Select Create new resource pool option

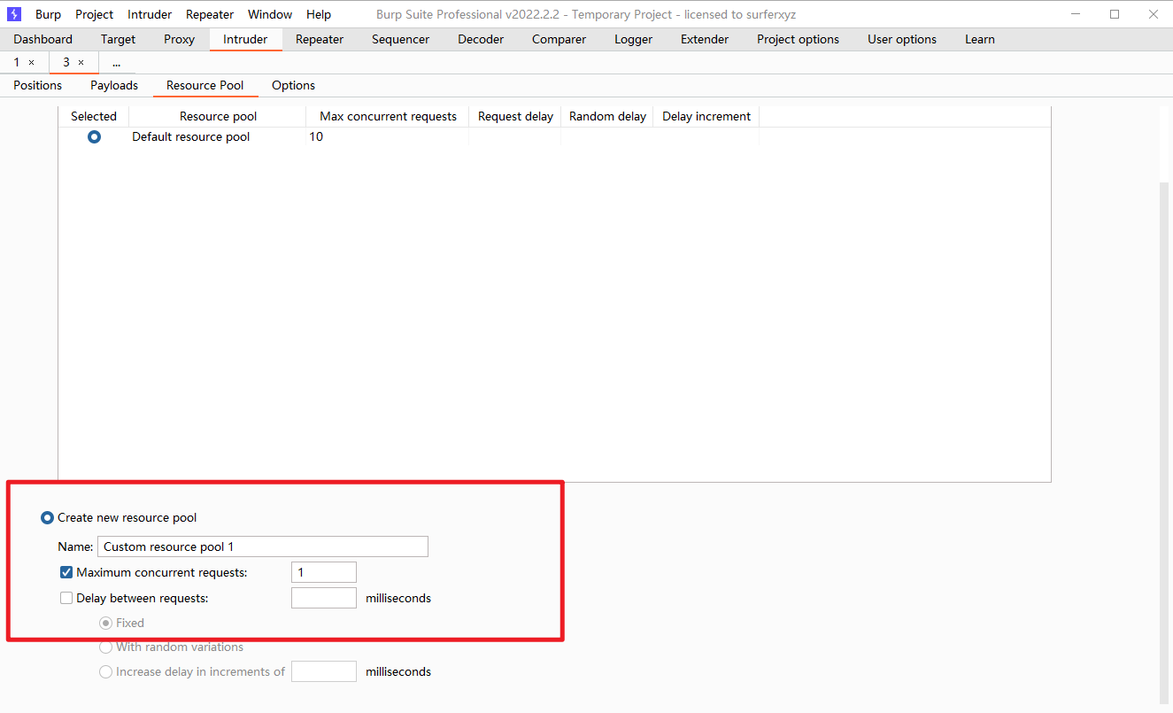point(48,518)
